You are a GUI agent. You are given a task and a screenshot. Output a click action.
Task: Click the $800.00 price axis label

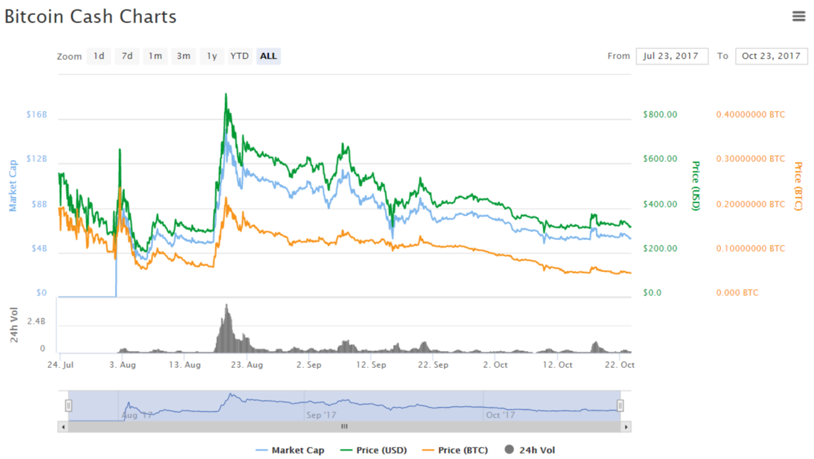[x=660, y=114]
